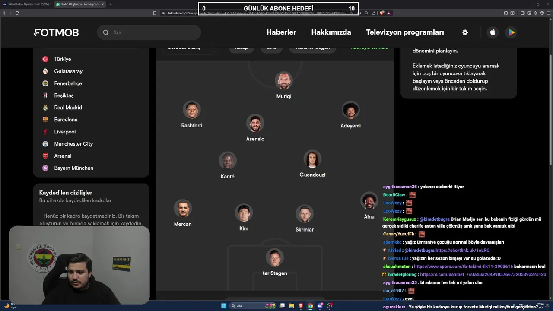
Task: Select the Fenerbahçe crest icon
Action: coord(45,83)
